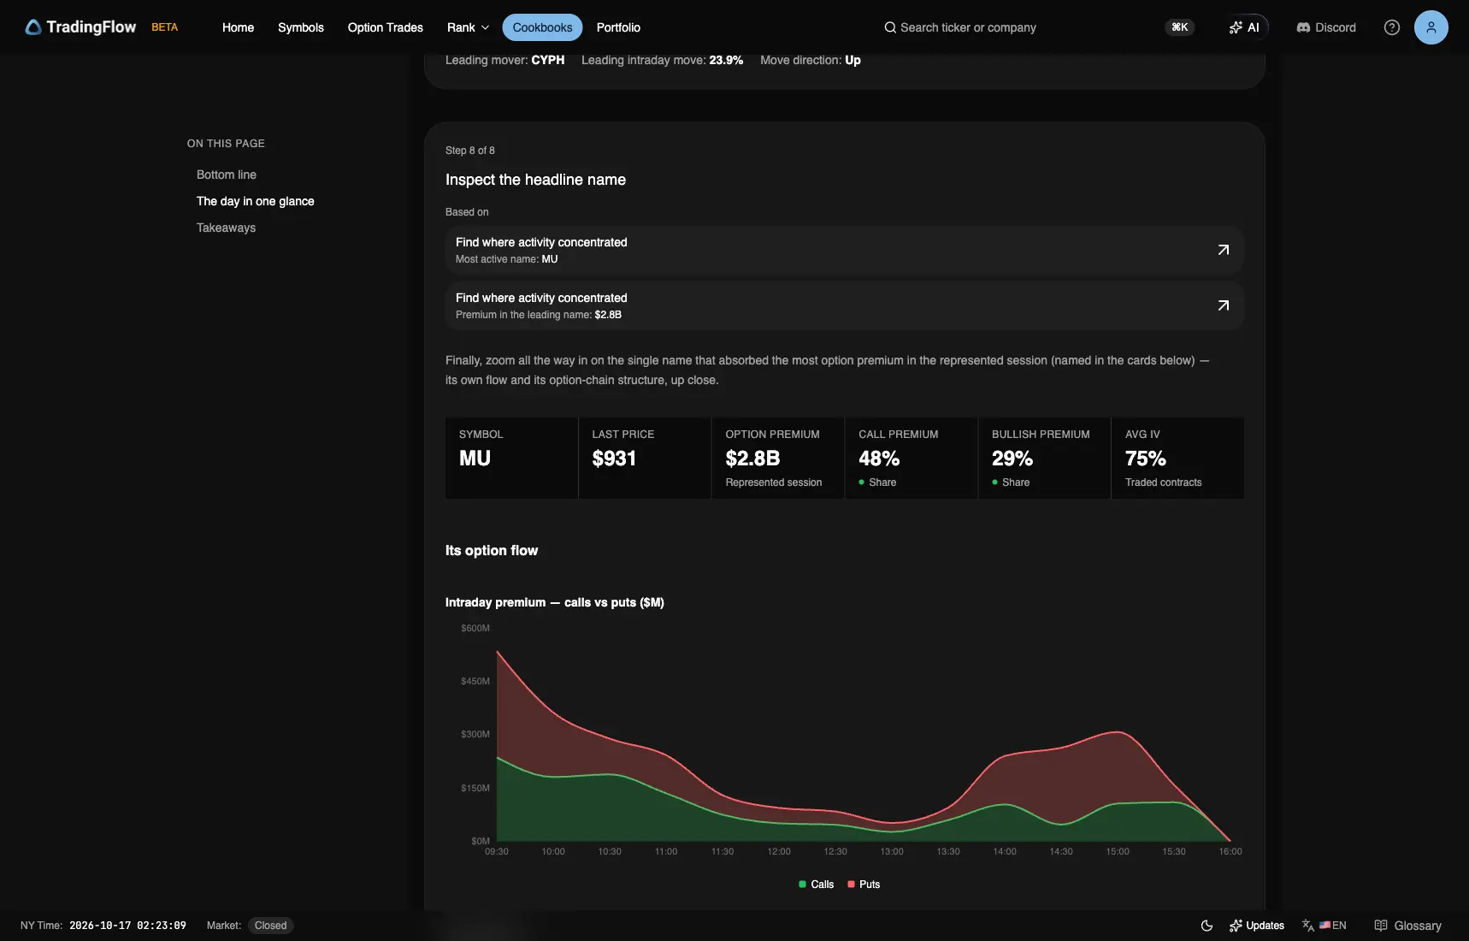Click the 'Its option flow' heading
Viewport: 1469px width, 941px height.
click(x=492, y=551)
